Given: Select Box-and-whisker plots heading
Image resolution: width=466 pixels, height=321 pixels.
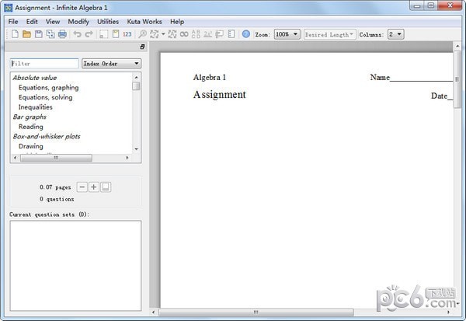Looking at the screenshot, I should [47, 137].
